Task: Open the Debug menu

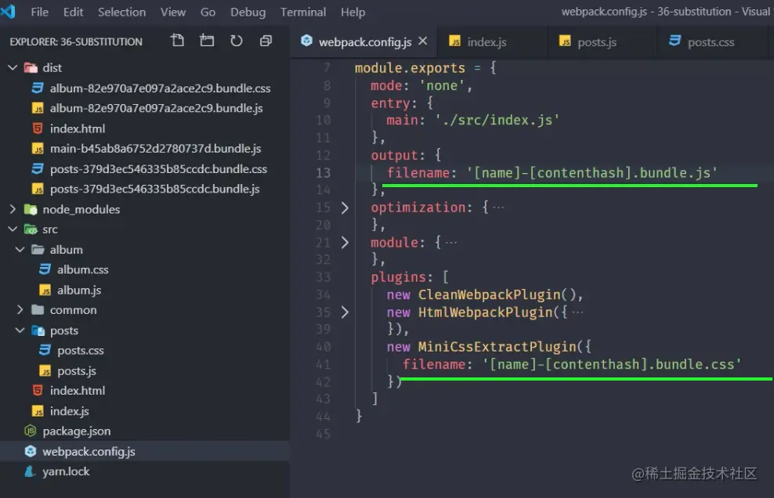Action: (x=248, y=12)
